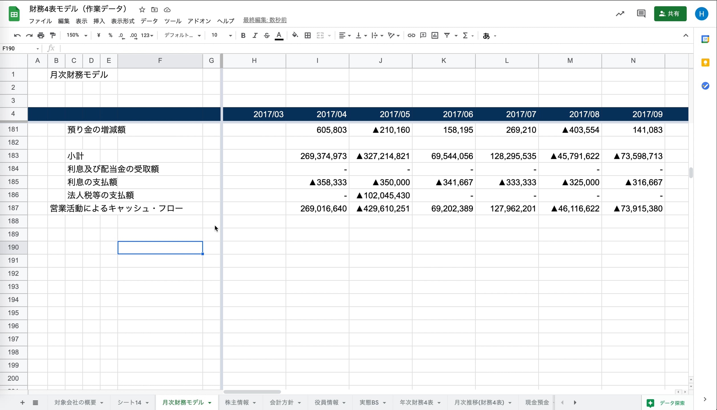The width and height of the screenshot is (717, 410).
Task: Open the データ menu
Action: click(x=149, y=21)
